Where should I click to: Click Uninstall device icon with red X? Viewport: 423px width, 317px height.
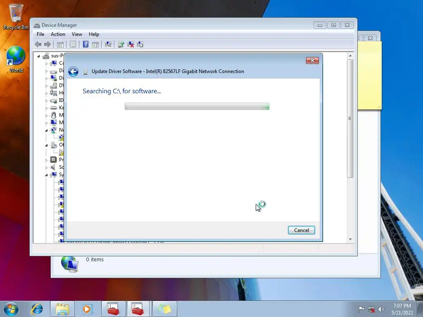131,44
